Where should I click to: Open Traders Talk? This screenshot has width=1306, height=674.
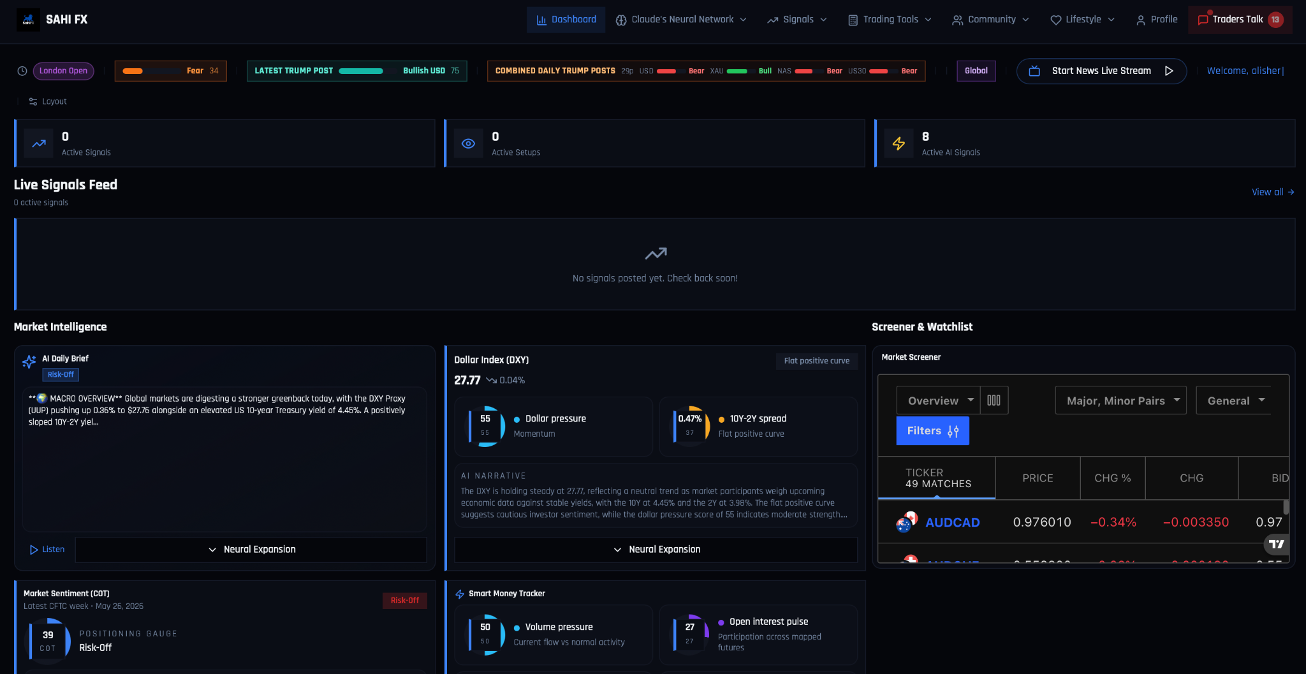point(1240,20)
